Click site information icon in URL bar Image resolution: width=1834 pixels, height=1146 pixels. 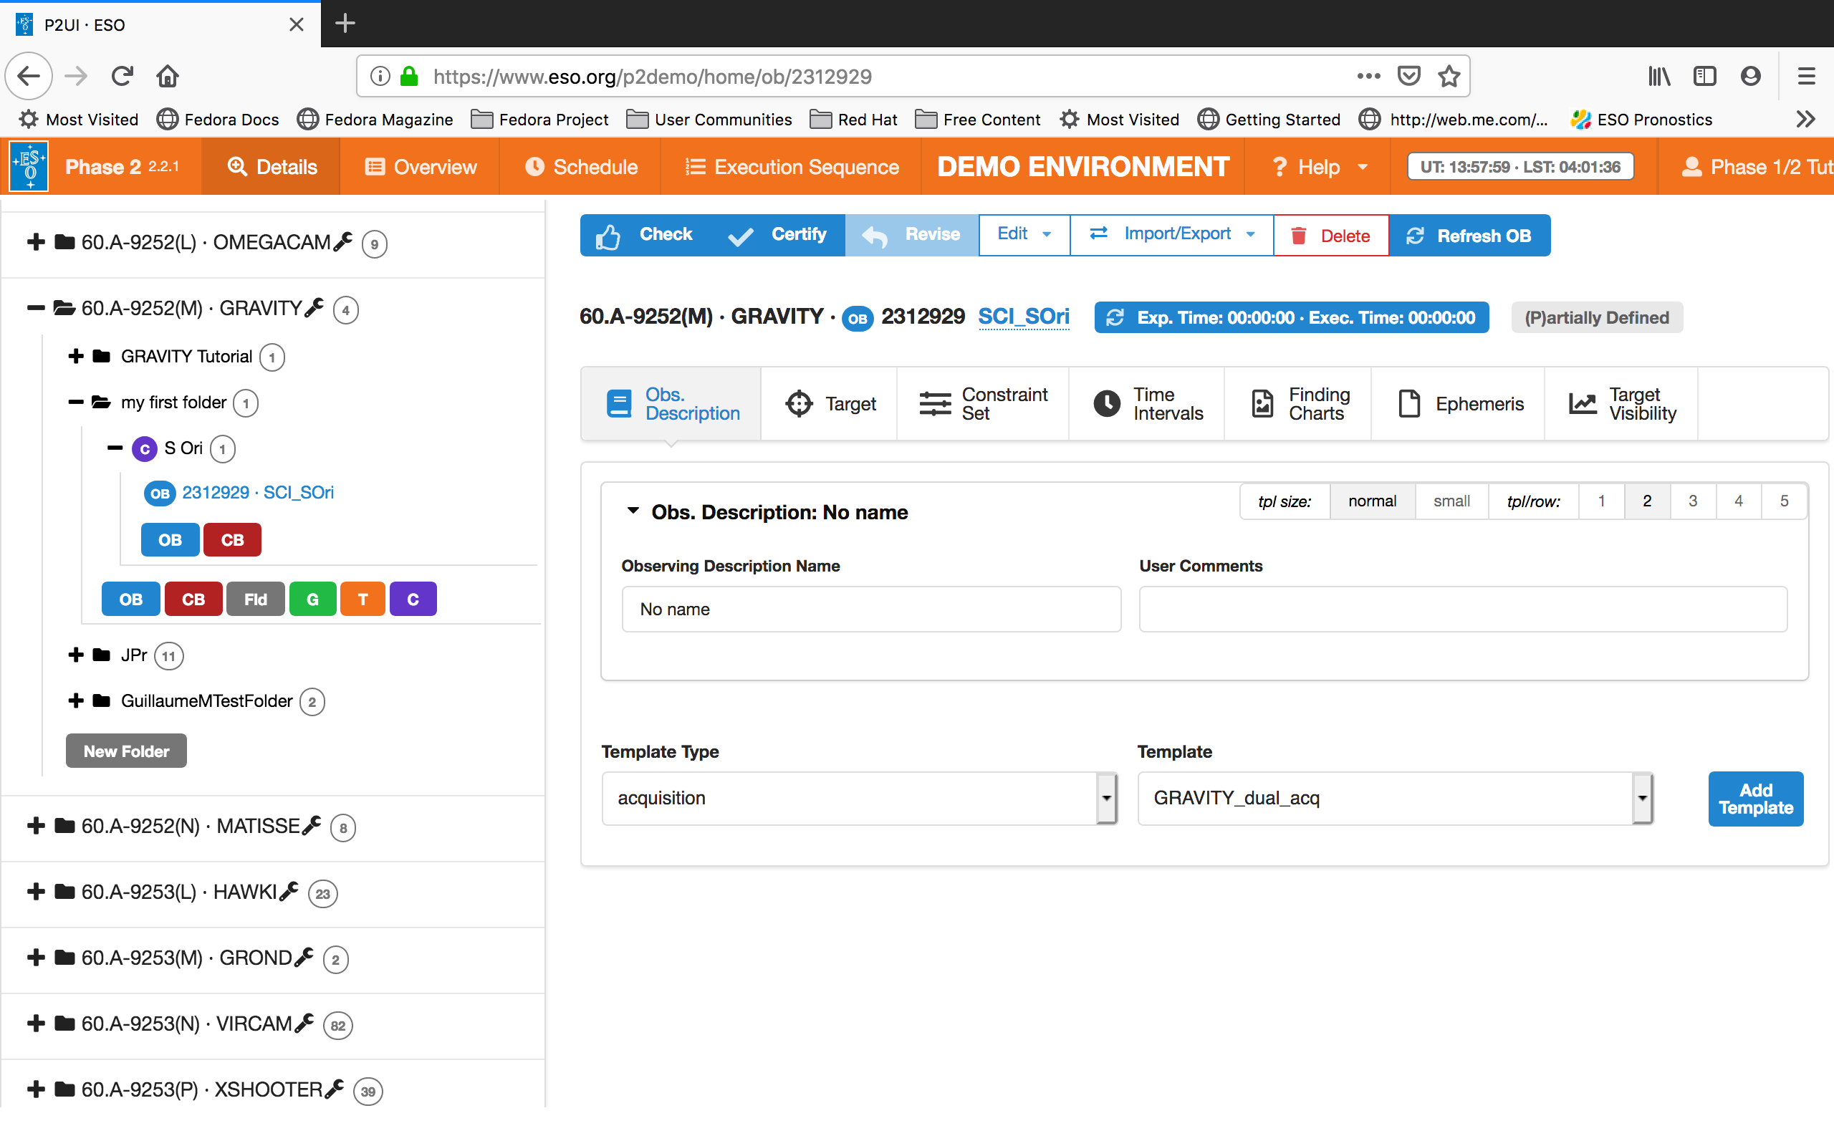click(380, 76)
